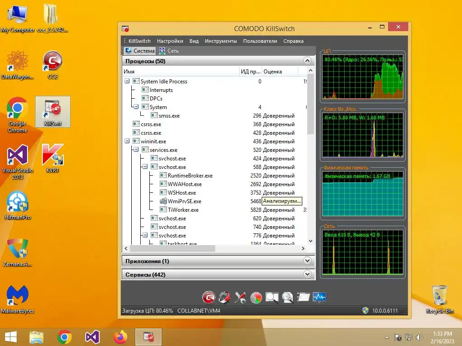Click the taskbar clock showing 1:33 PM
Screen dimensions: 462x346
coord(442,337)
